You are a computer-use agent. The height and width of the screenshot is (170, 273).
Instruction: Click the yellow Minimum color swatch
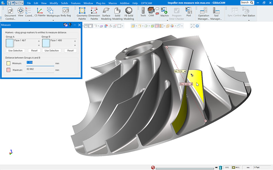click(x=8, y=63)
